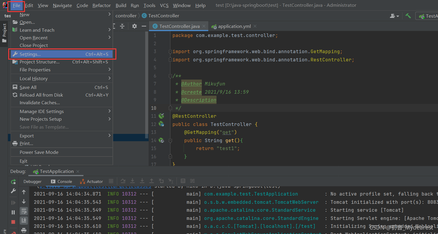Expand the Export submenu
The image size is (438, 234).
[x=62, y=136]
